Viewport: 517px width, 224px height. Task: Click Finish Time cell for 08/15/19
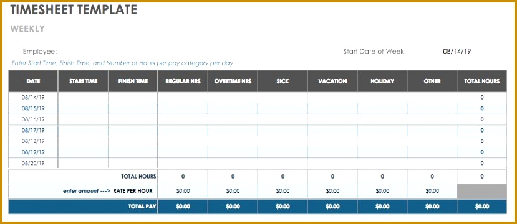pos(133,108)
